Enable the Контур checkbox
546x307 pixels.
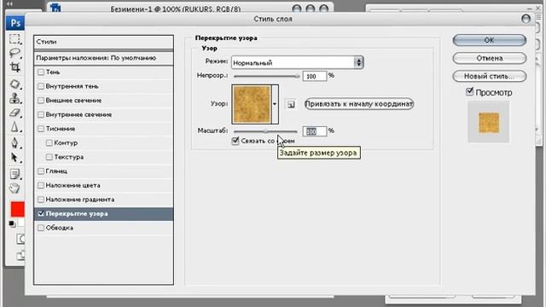coord(49,142)
